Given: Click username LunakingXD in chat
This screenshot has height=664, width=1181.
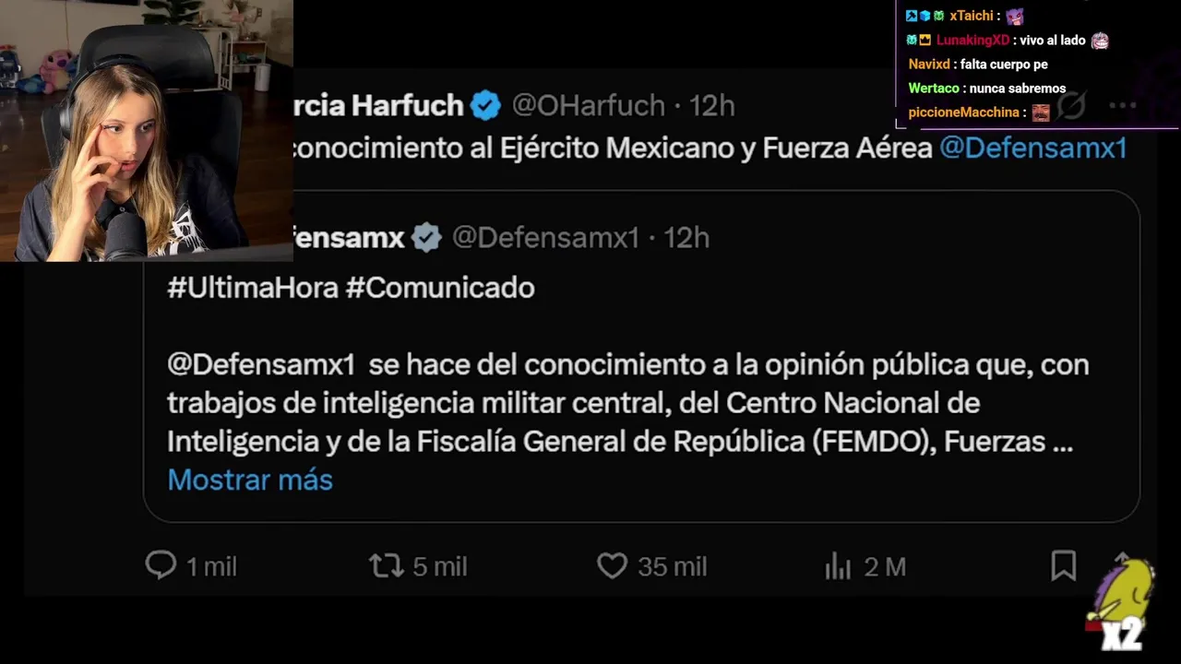Looking at the screenshot, I should coord(972,41).
